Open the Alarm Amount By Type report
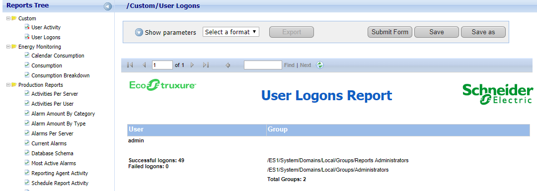The width and height of the screenshot is (537, 191). pos(59,124)
